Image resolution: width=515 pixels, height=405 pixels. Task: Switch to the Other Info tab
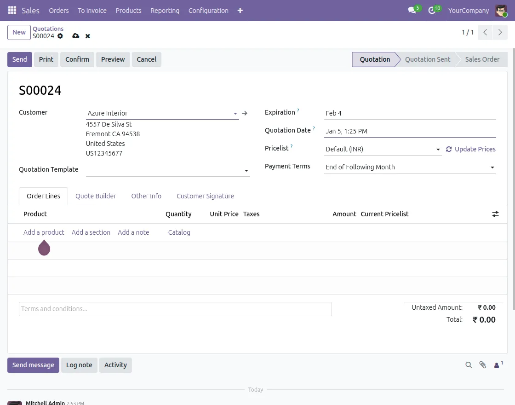tap(146, 196)
